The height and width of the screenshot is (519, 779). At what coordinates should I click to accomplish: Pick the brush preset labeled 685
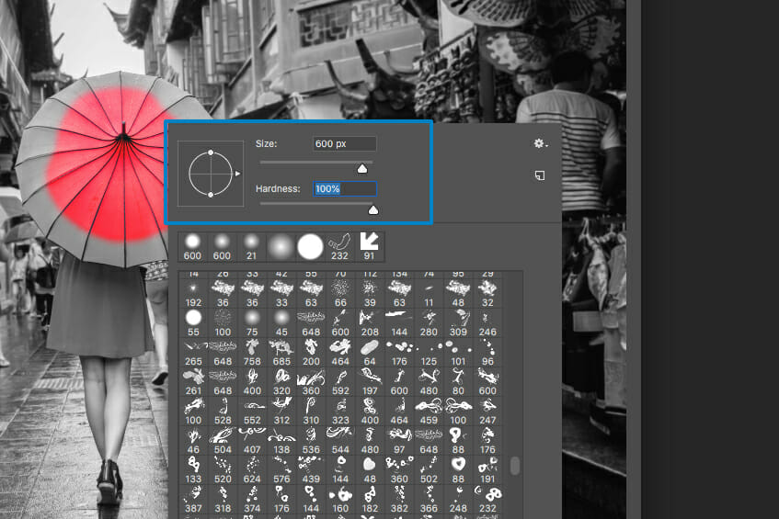pyautogui.click(x=281, y=354)
